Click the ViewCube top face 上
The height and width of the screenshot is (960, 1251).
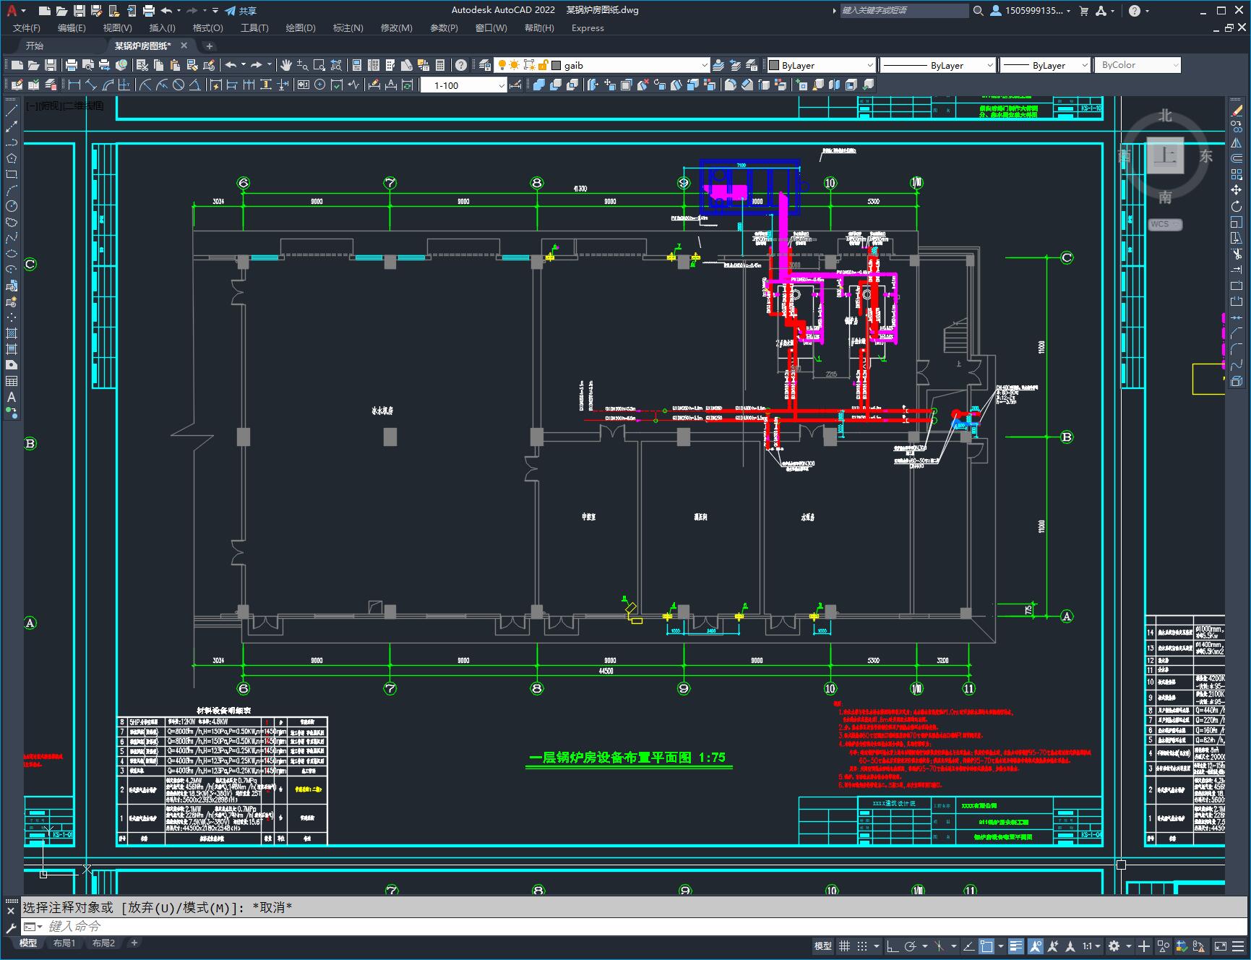[x=1165, y=155]
